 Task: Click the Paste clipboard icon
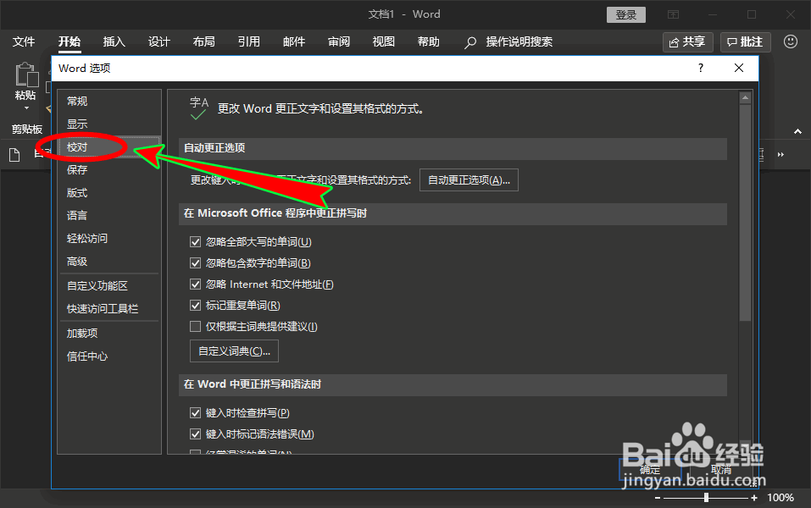tap(26, 75)
